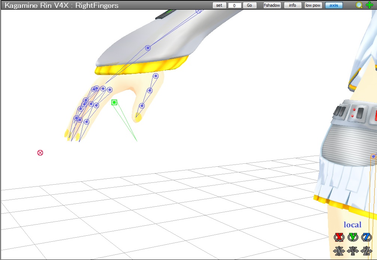This screenshot has height=260, width=377.
Task: Click the magnifier zoom view icon
Action: (359, 5)
